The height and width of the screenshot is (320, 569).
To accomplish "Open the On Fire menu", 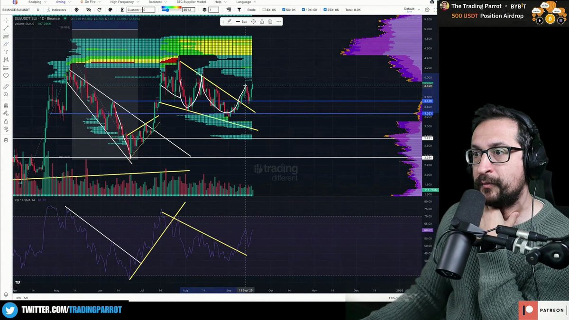I will [x=92, y=2].
